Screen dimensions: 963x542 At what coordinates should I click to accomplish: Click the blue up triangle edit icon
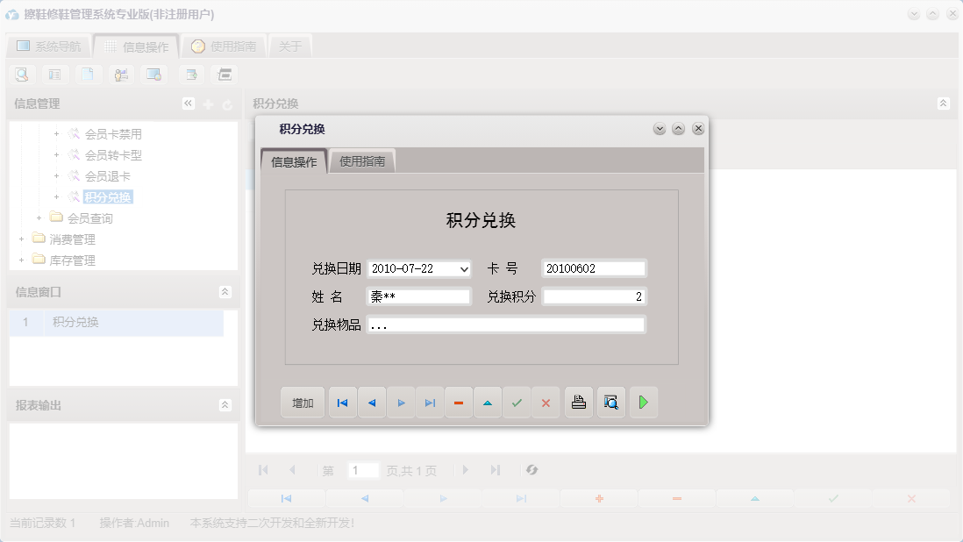488,402
